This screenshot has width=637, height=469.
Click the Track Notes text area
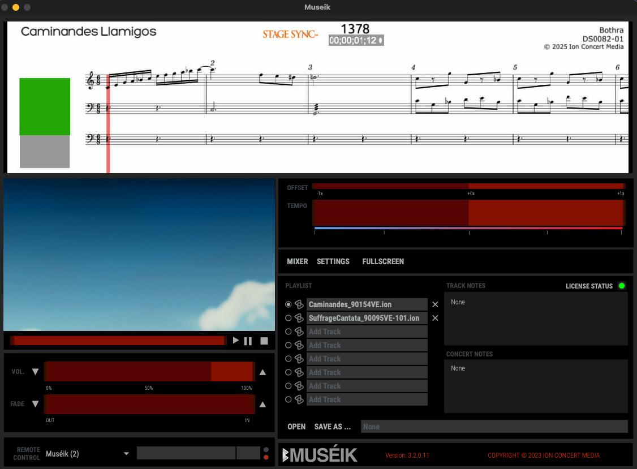pyautogui.click(x=536, y=319)
